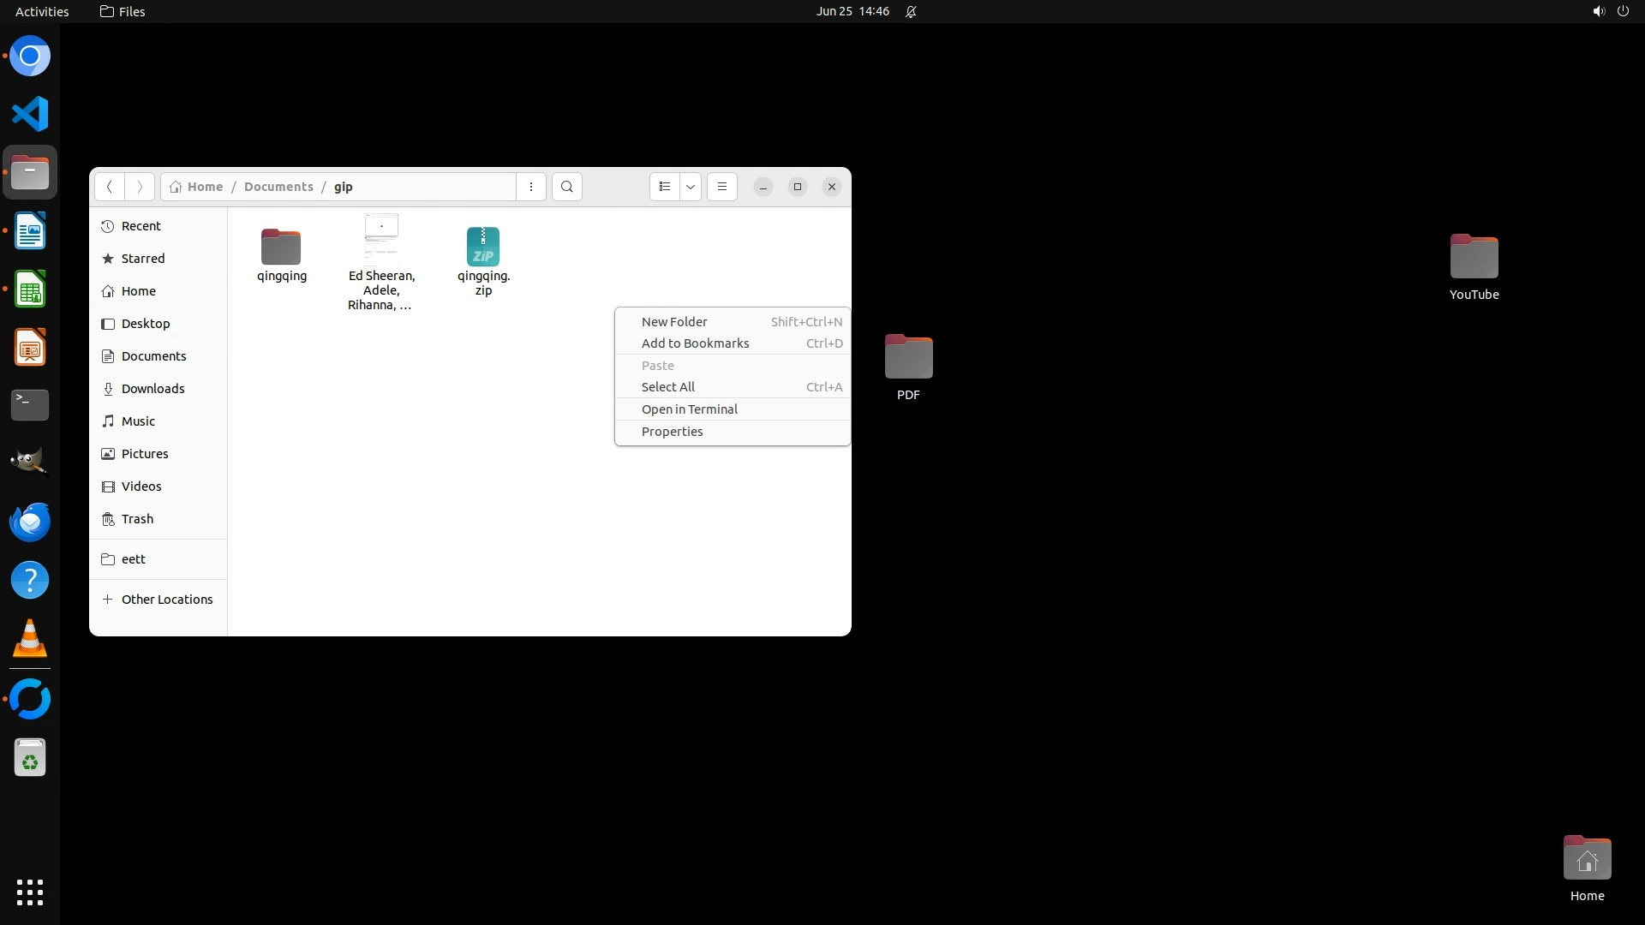Open Other Locations in the sidebar
Image resolution: width=1645 pixels, height=925 pixels.
tap(166, 600)
